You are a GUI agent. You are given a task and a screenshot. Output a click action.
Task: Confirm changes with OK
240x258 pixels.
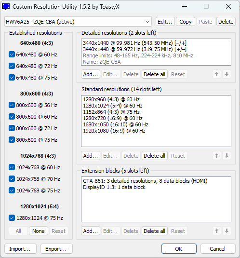tap(179, 249)
